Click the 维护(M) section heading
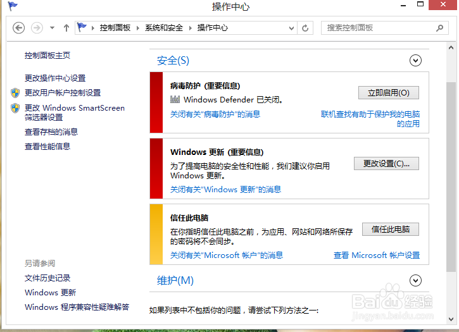 (x=175, y=281)
